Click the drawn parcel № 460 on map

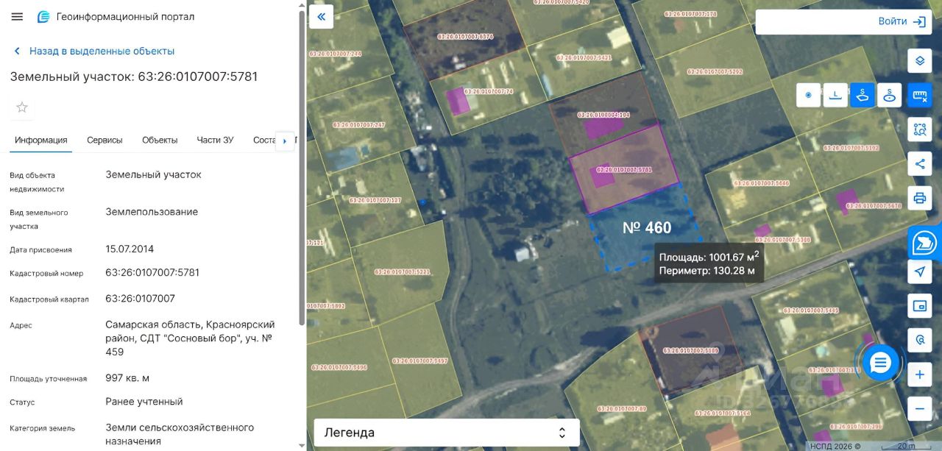[x=647, y=227]
